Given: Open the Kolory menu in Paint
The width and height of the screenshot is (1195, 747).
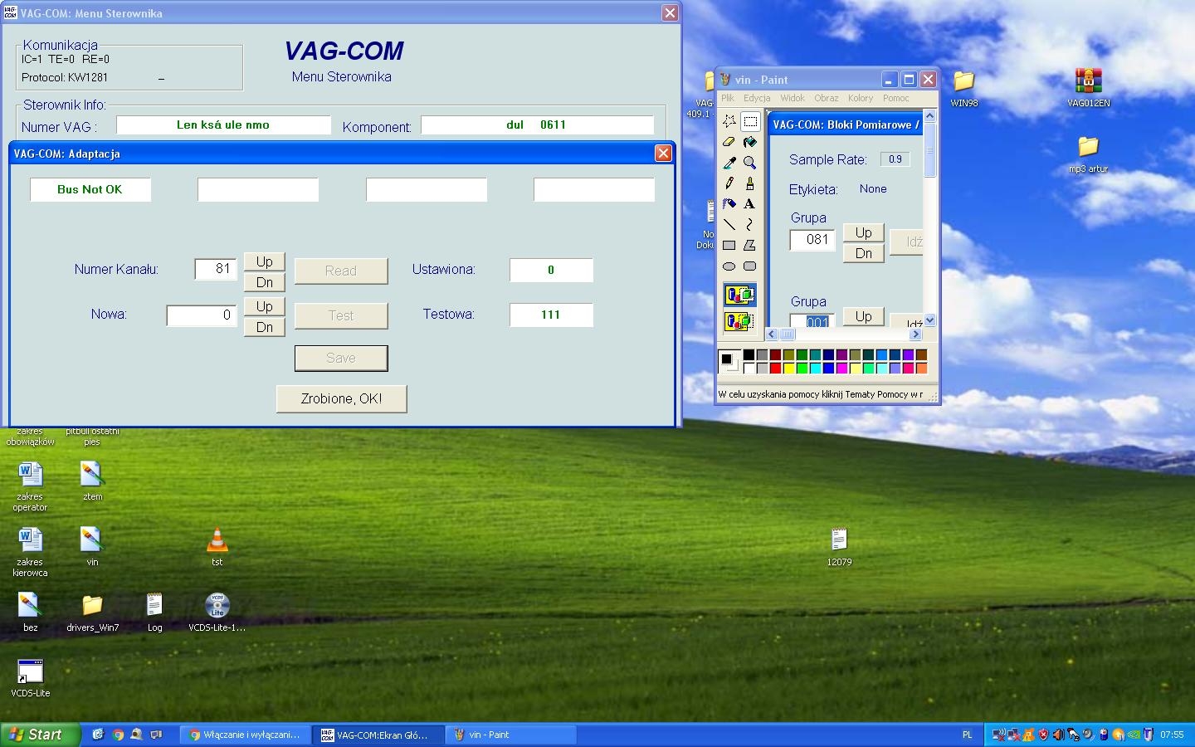Looking at the screenshot, I should pyautogui.click(x=861, y=98).
